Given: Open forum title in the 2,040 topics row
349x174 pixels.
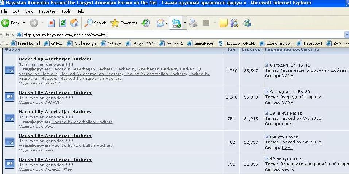Looking at the screenshot, I should pos(55,92).
